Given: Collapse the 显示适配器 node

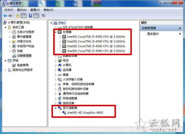Looking at the screenshot, I should click(x=56, y=108).
